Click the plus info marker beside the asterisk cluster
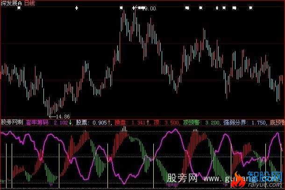The width and height of the screenshot is (285, 190). (x=134, y=8)
